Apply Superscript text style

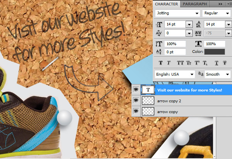point(197,63)
